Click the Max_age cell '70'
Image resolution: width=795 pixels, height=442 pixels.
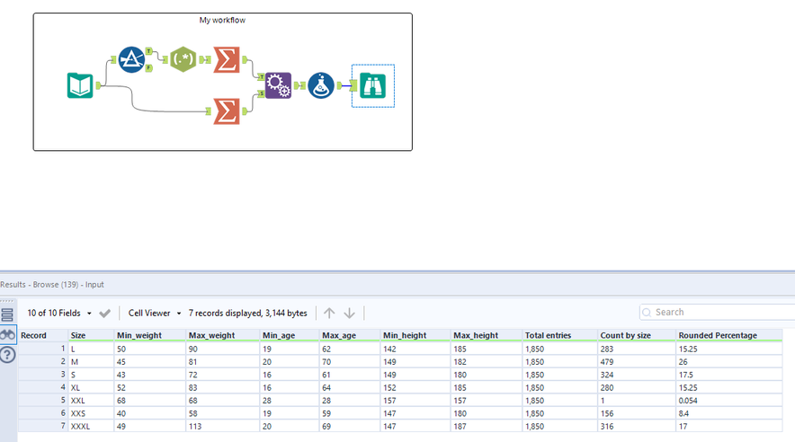click(x=351, y=362)
